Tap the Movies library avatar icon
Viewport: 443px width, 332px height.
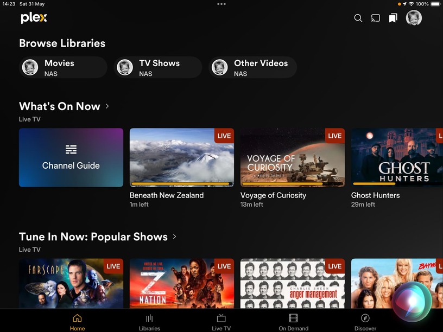30,67
